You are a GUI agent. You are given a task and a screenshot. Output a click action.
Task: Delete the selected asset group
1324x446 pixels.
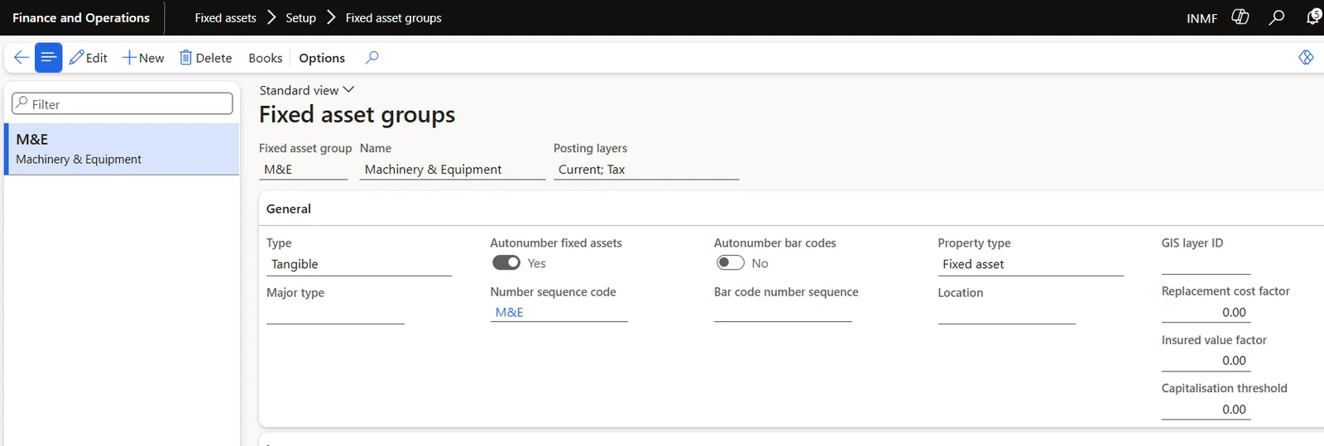(x=206, y=58)
